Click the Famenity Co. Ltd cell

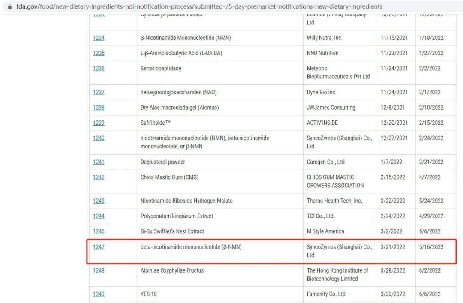340,294
